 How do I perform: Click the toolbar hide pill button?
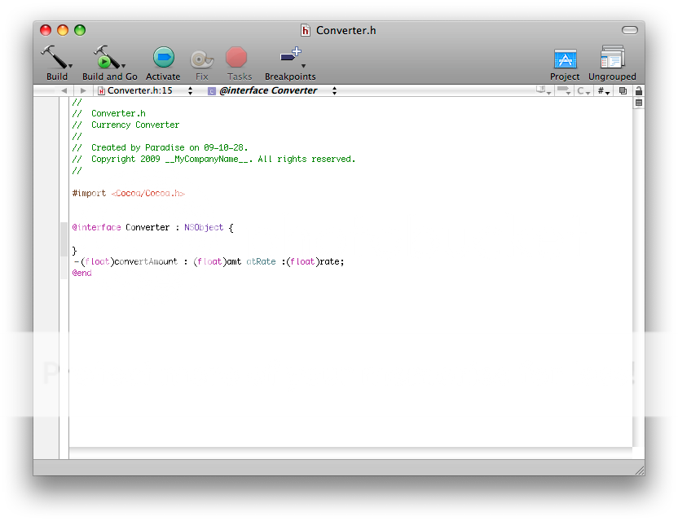tap(630, 30)
